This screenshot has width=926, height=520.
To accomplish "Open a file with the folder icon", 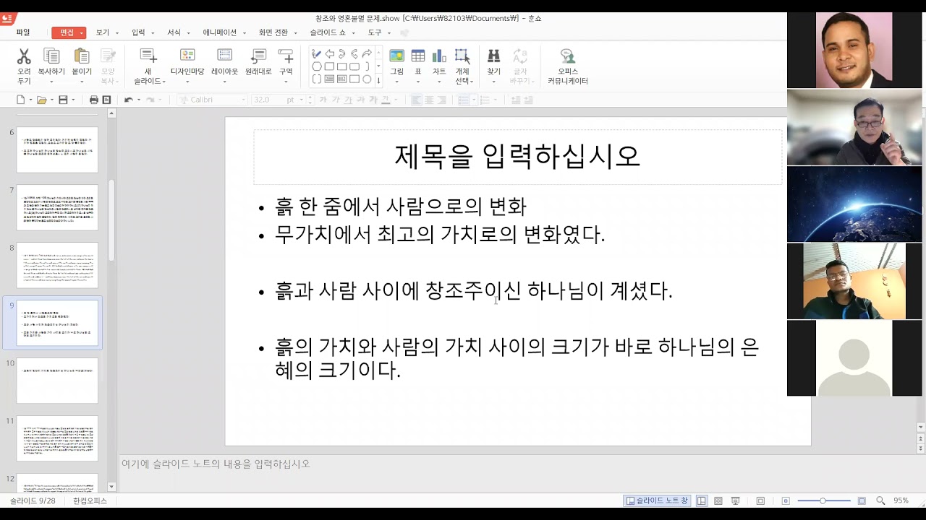I will [x=41, y=100].
